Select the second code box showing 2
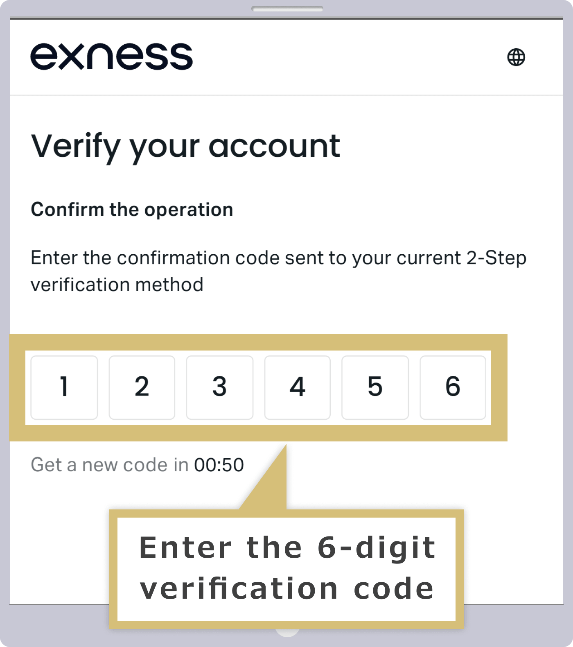Image resolution: width=573 pixels, height=647 pixels. click(142, 387)
